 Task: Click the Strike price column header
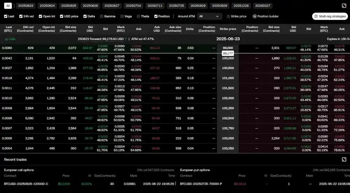click(x=228, y=29)
